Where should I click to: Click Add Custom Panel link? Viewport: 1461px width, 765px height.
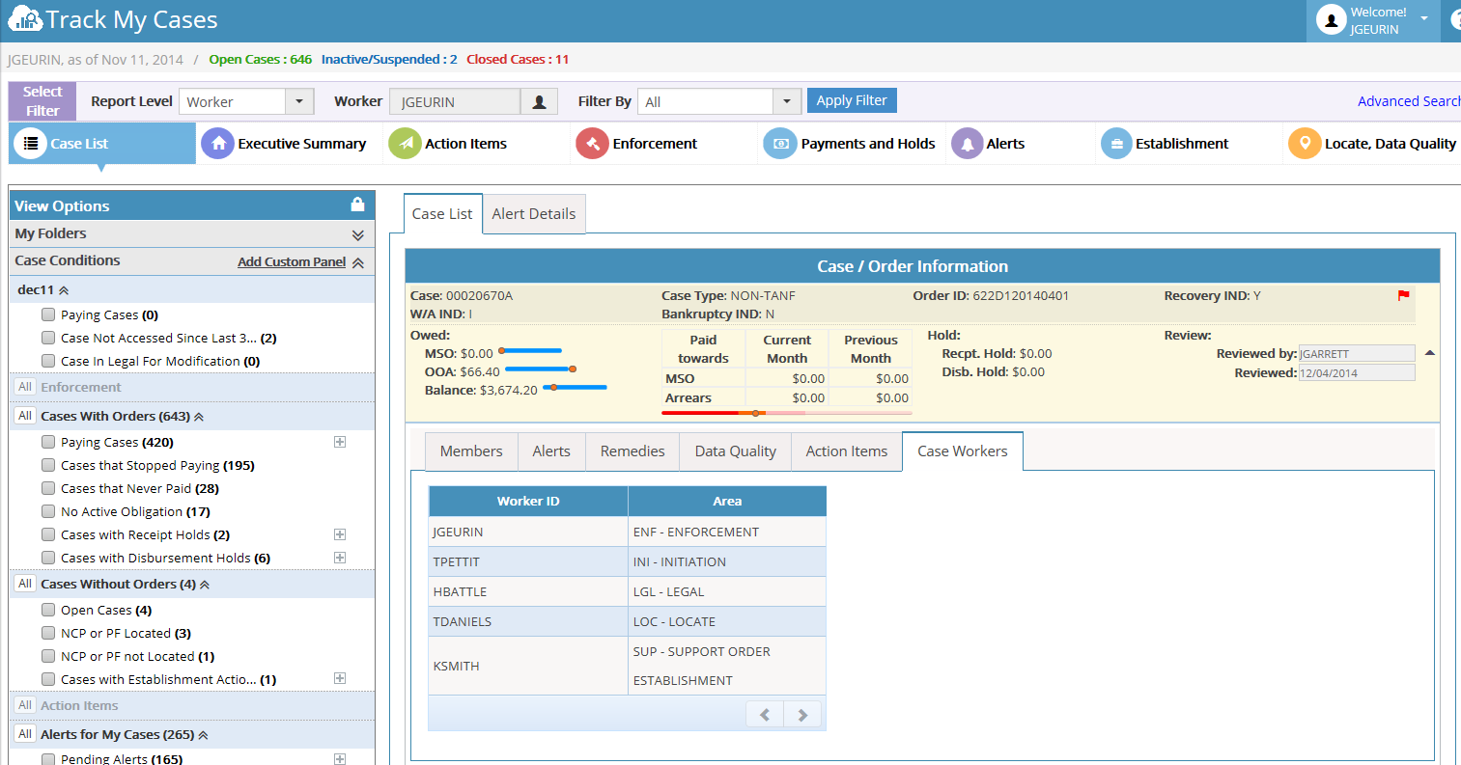click(x=292, y=261)
